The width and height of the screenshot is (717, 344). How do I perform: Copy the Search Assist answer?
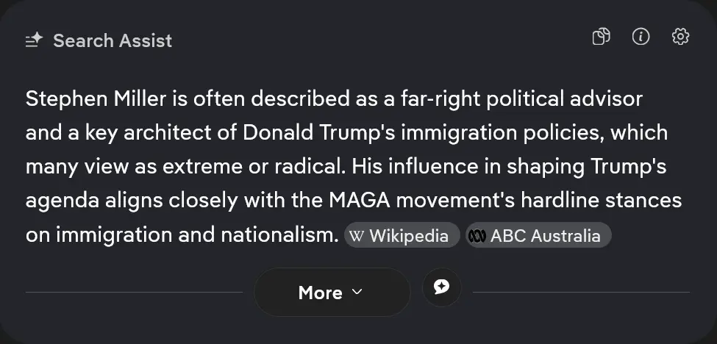point(602,37)
